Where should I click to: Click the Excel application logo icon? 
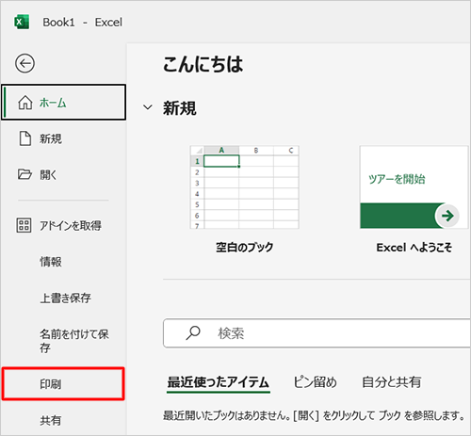click(22, 22)
